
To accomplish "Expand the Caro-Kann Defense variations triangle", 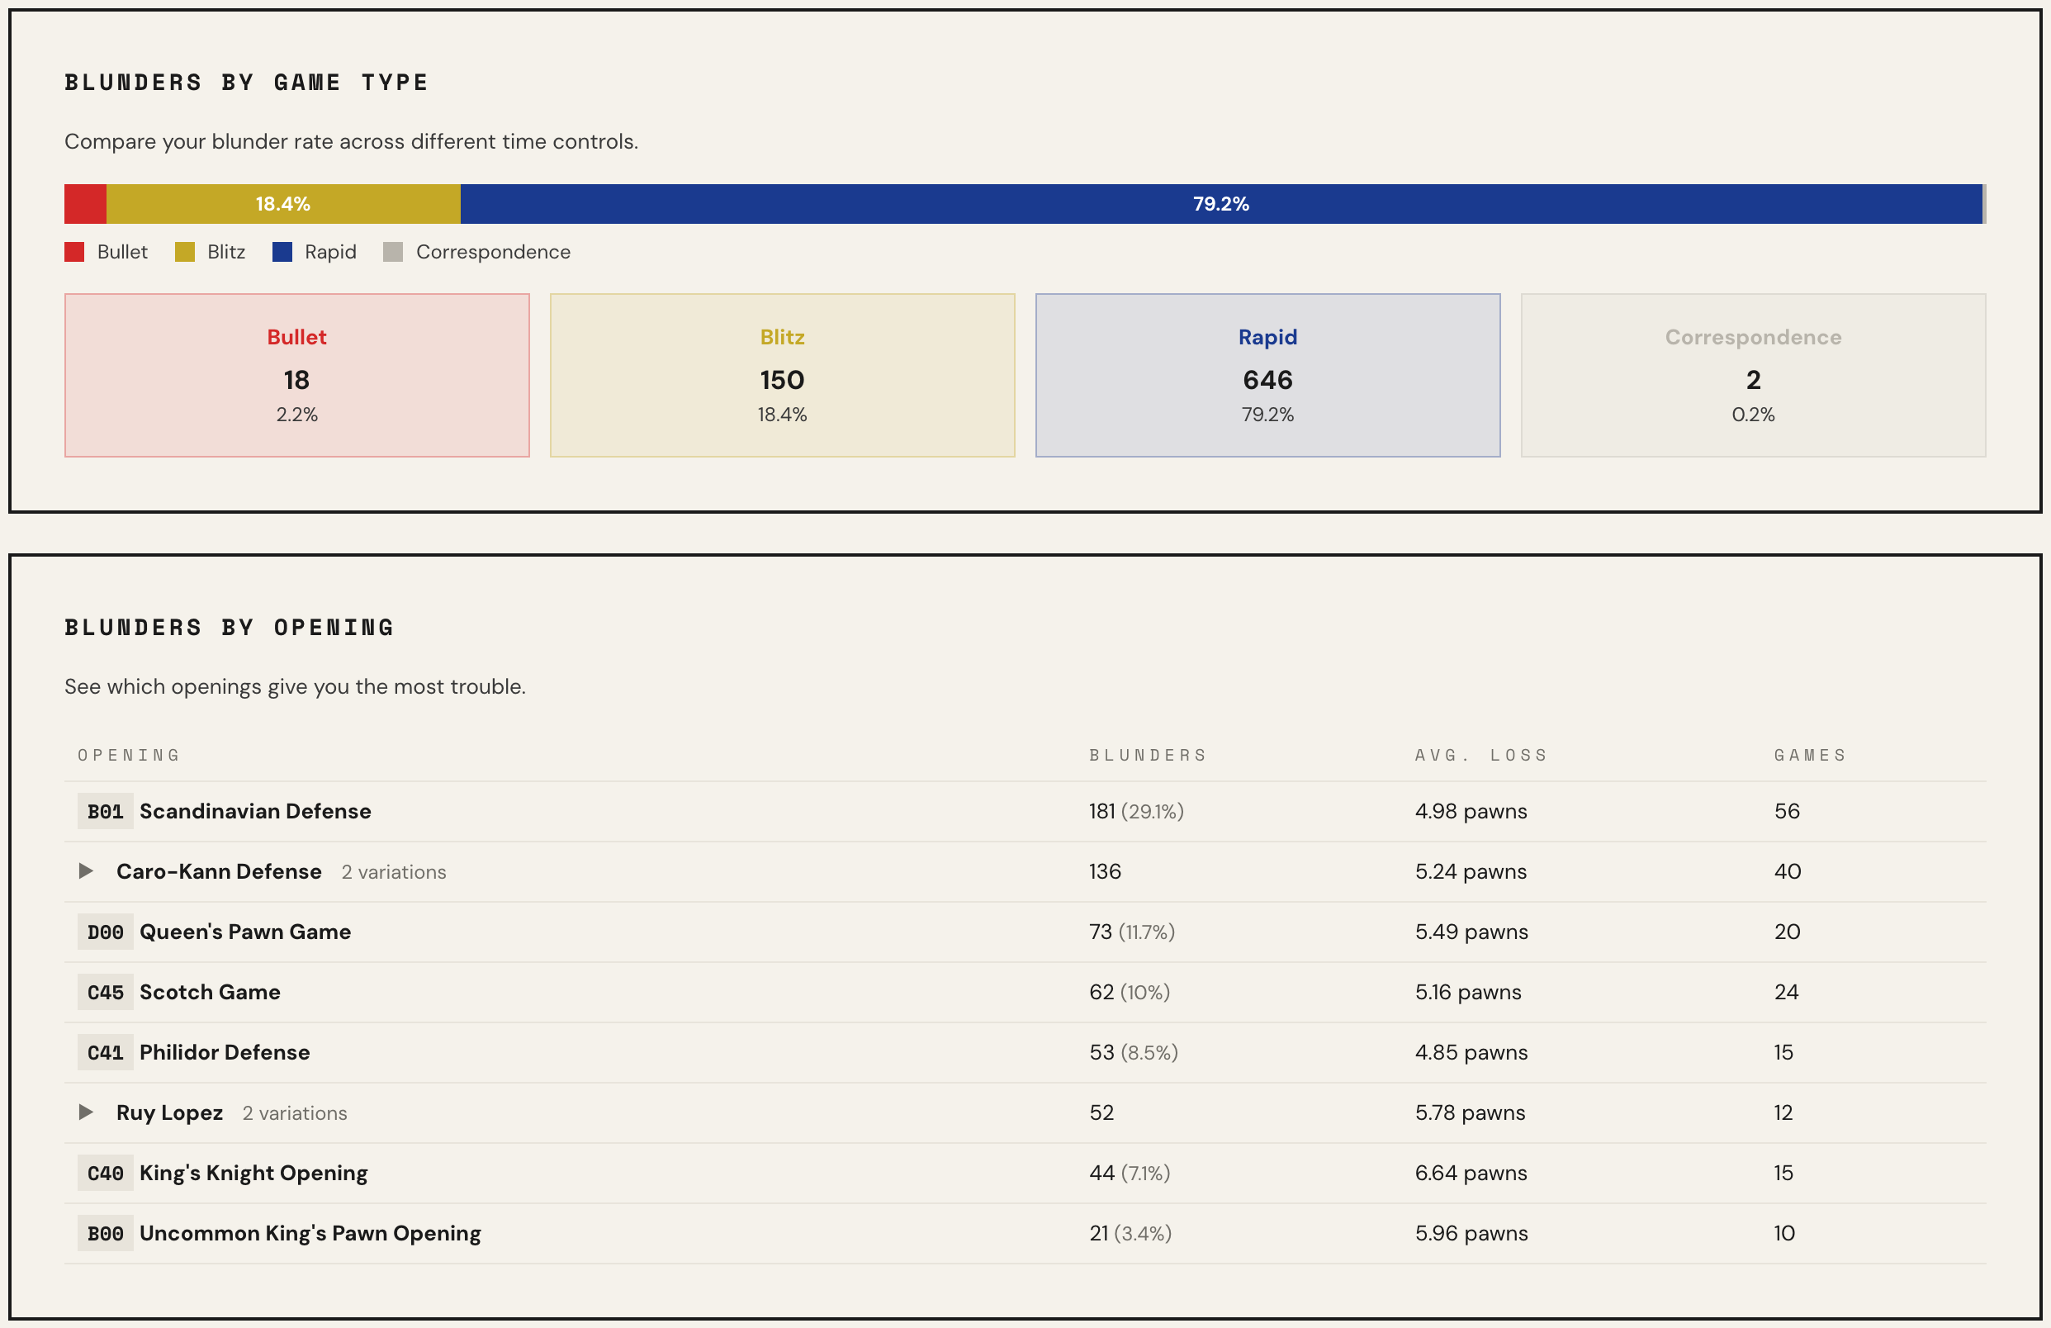I will (85, 870).
